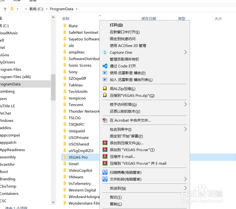The height and width of the screenshot is (209, 236).
Task: Select the Sonic Scores folder name
Action: tap(80, 65)
